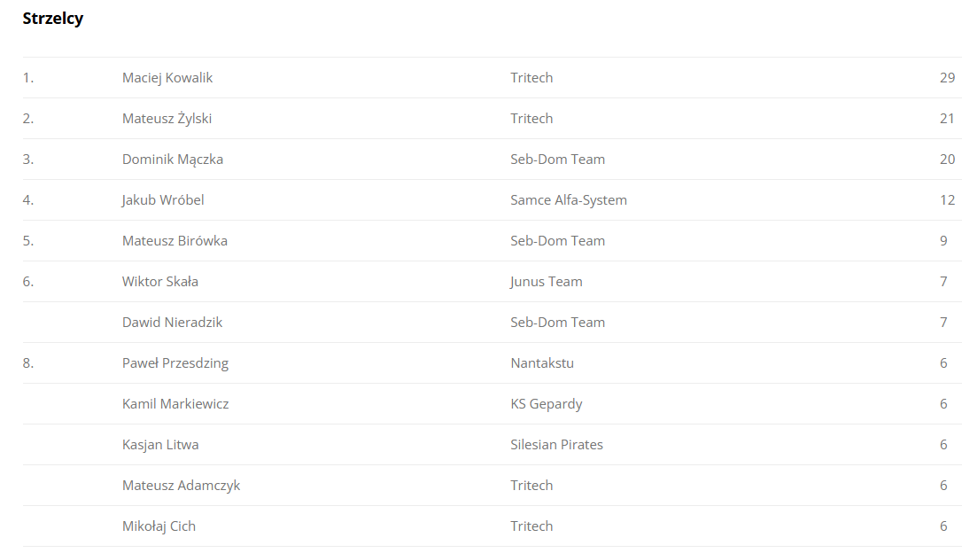Screen dimensions: 962x553
Task: Click Tritech team beside Maciej Kowalik
Action: click(531, 78)
